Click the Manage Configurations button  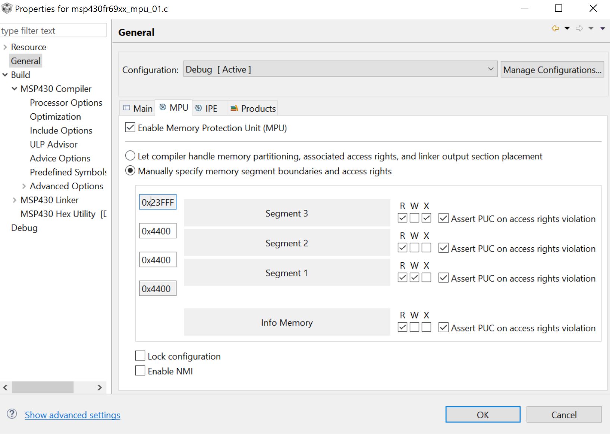pyautogui.click(x=552, y=70)
